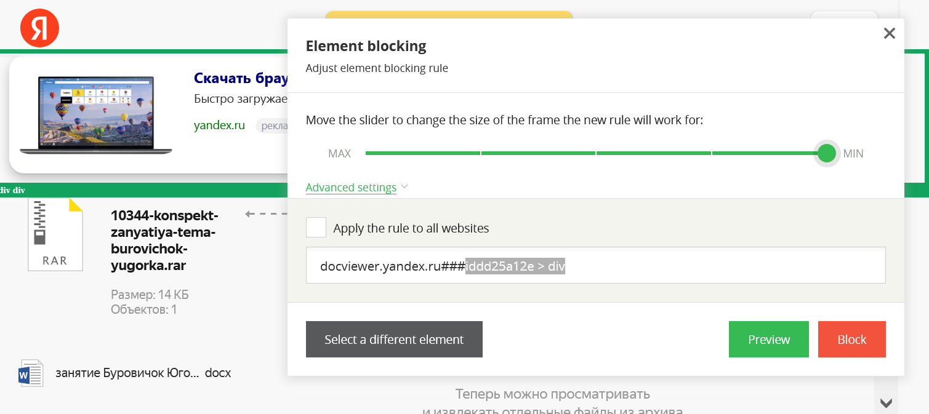The height and width of the screenshot is (414, 929).
Task: Click the checkbox next to the rule option
Action: tap(316, 227)
